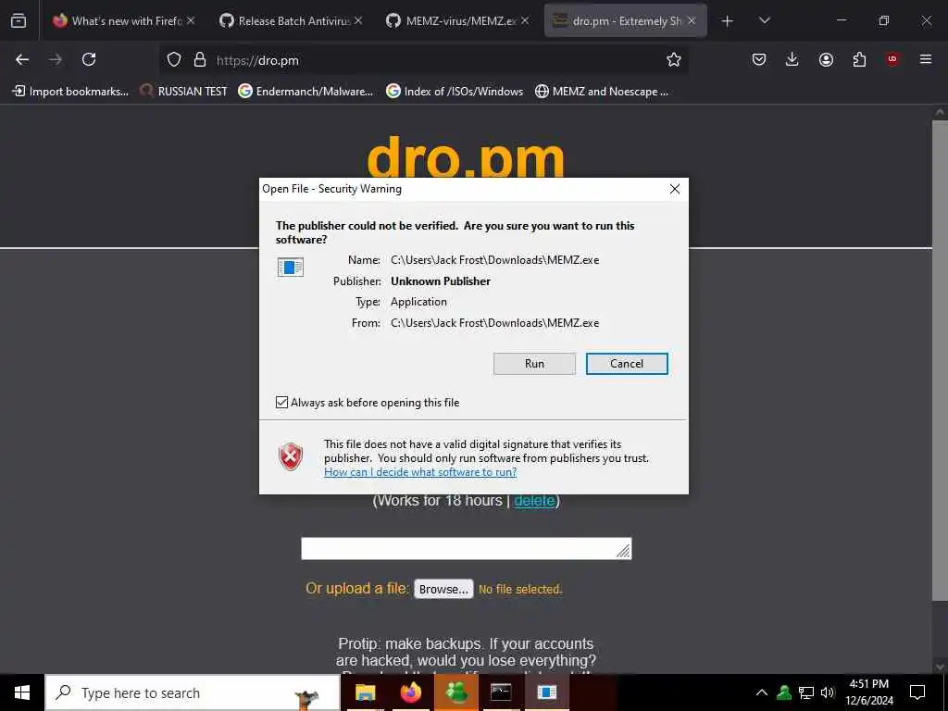Image resolution: width=948 pixels, height=711 pixels.
Task: Click the green people taskbar icon
Action: coord(456,692)
